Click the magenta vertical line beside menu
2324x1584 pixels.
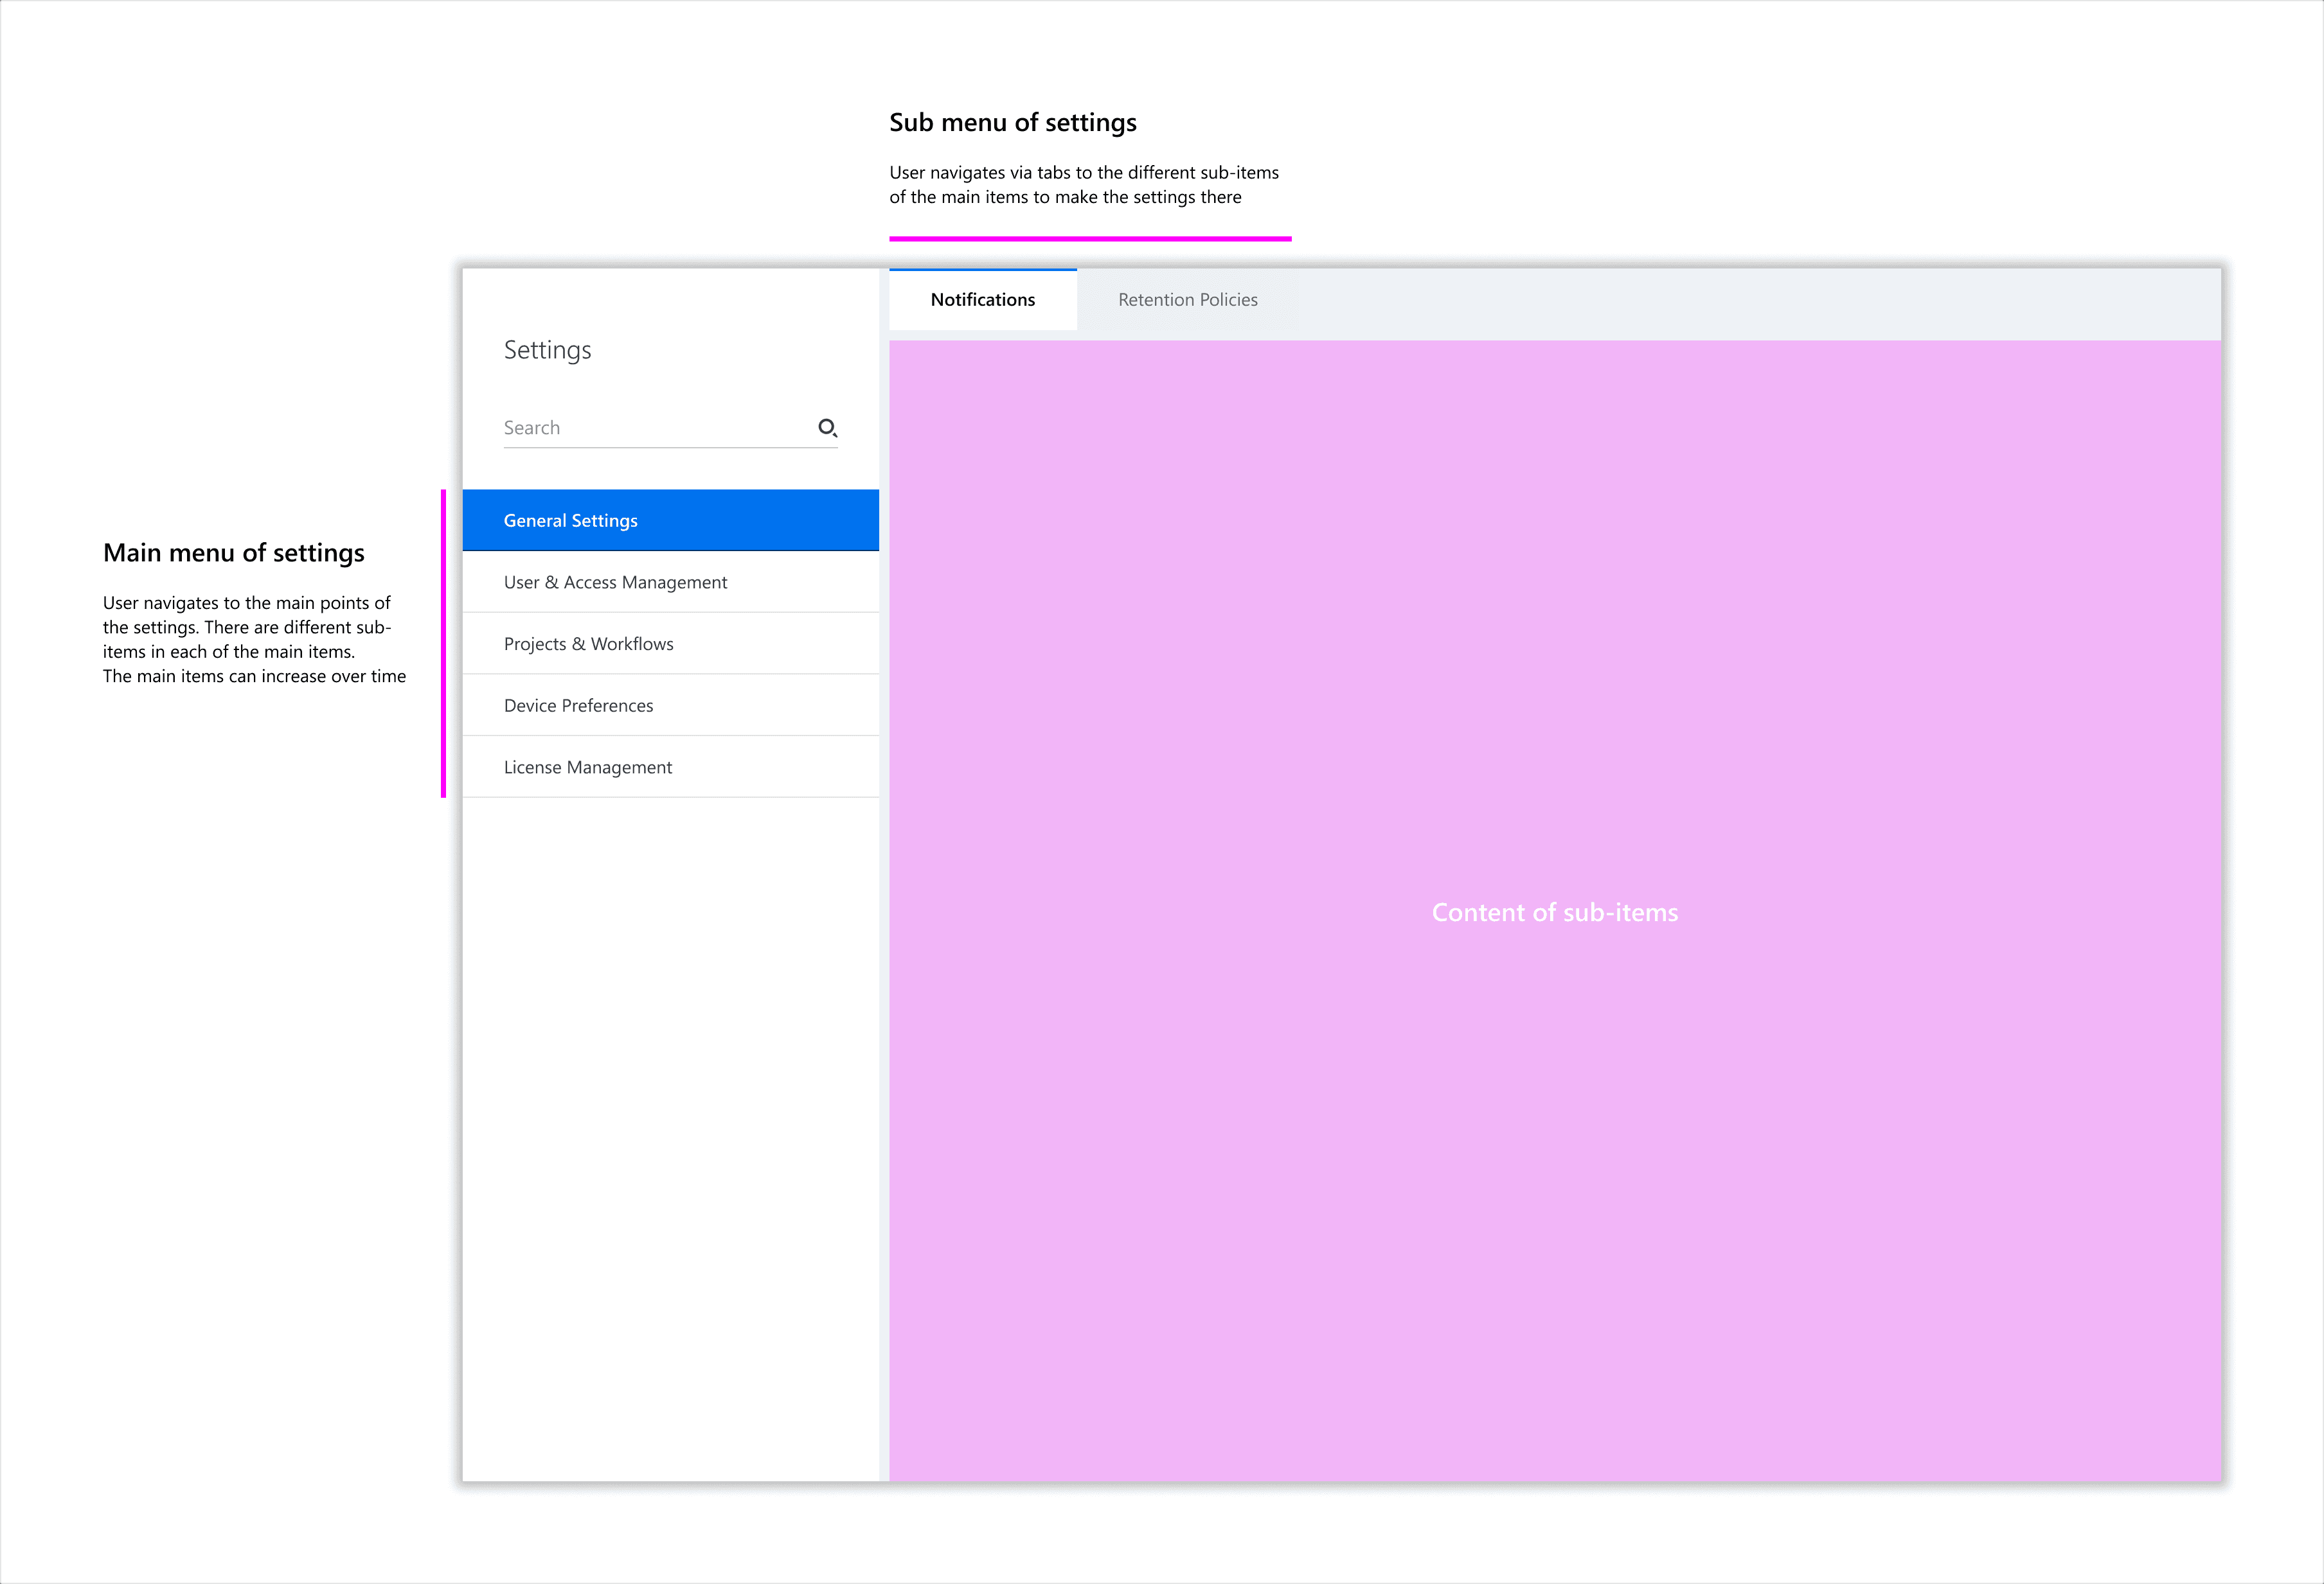(443, 644)
